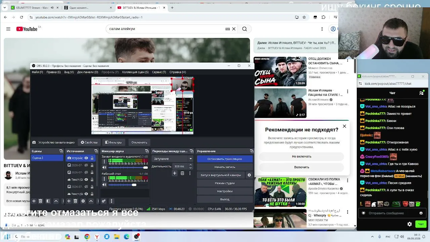430x242 pixels.
Task: Bookmark this page with the star icon
Action: 304,17
